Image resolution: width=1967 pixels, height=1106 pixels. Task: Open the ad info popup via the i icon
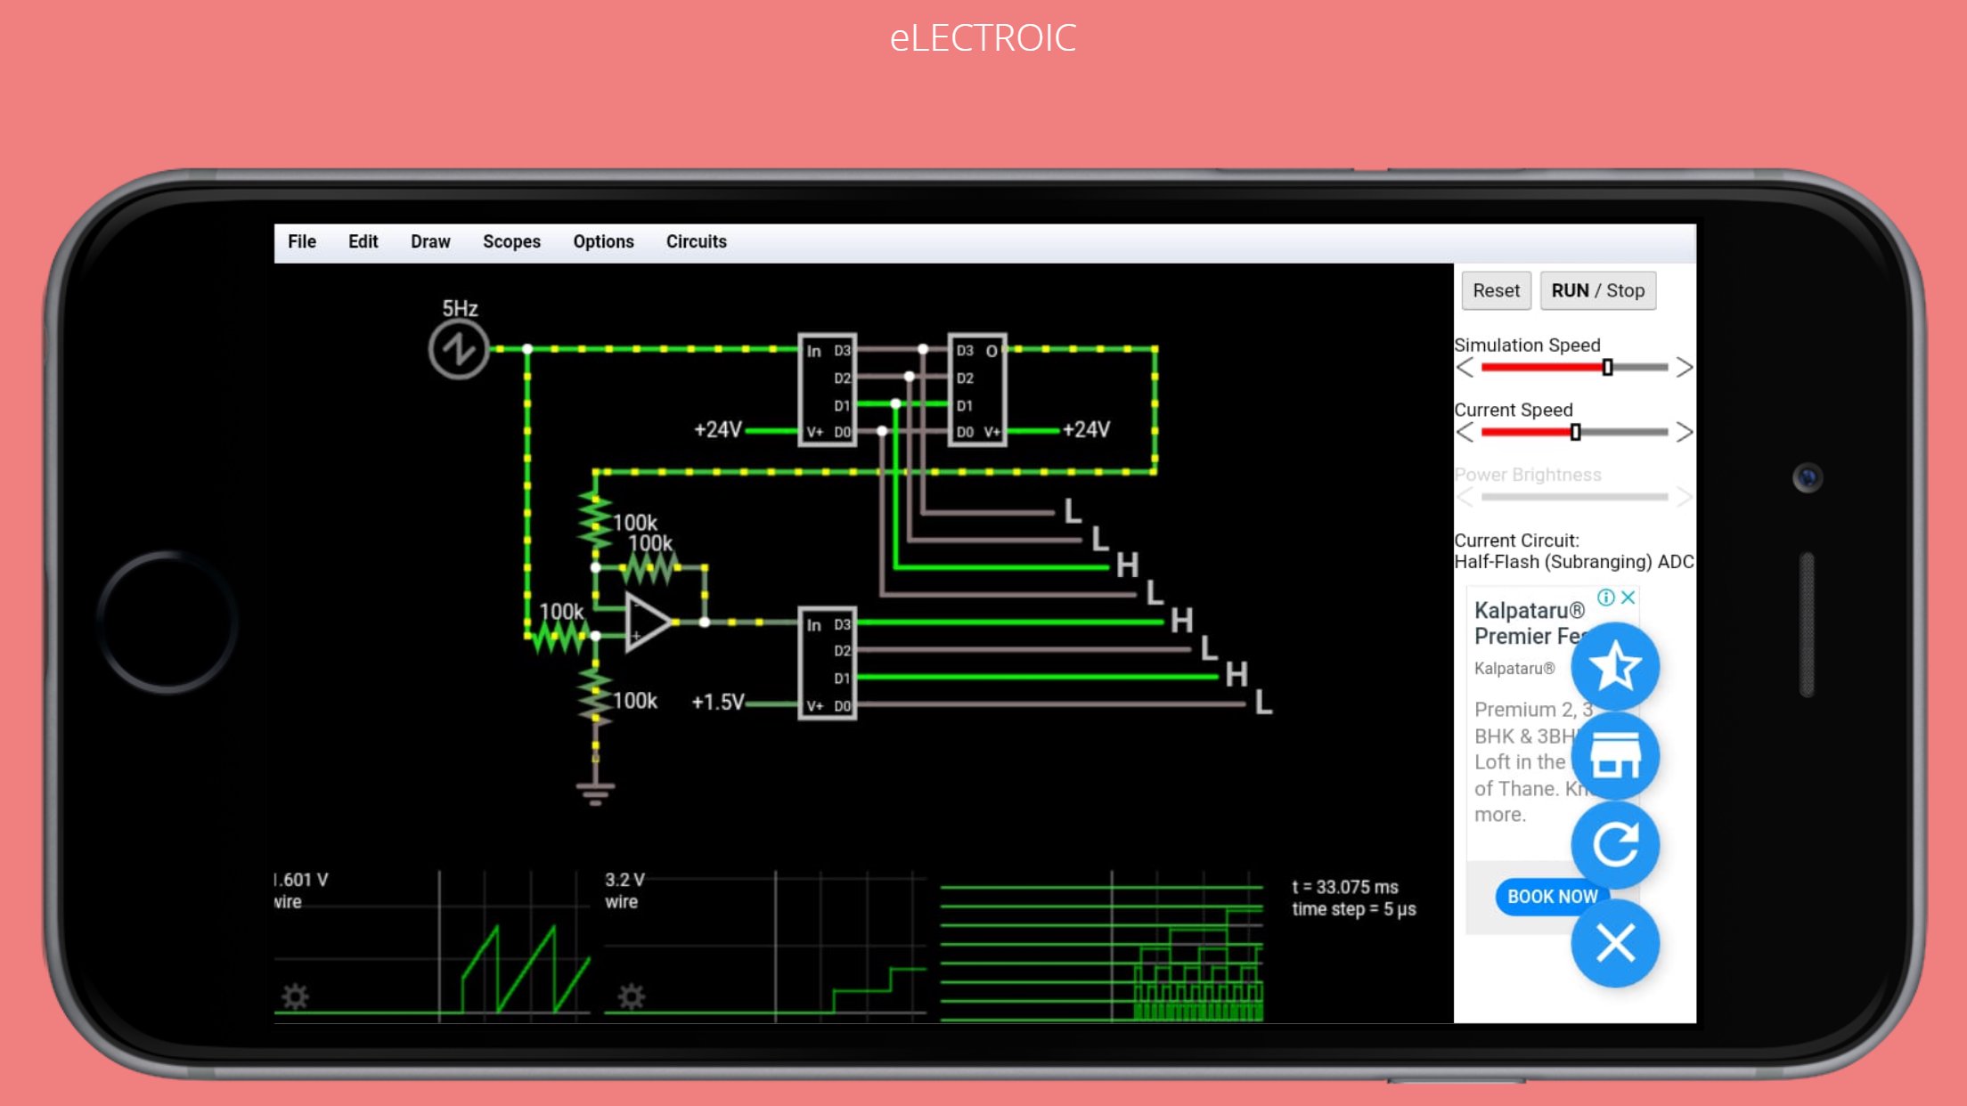(1606, 598)
